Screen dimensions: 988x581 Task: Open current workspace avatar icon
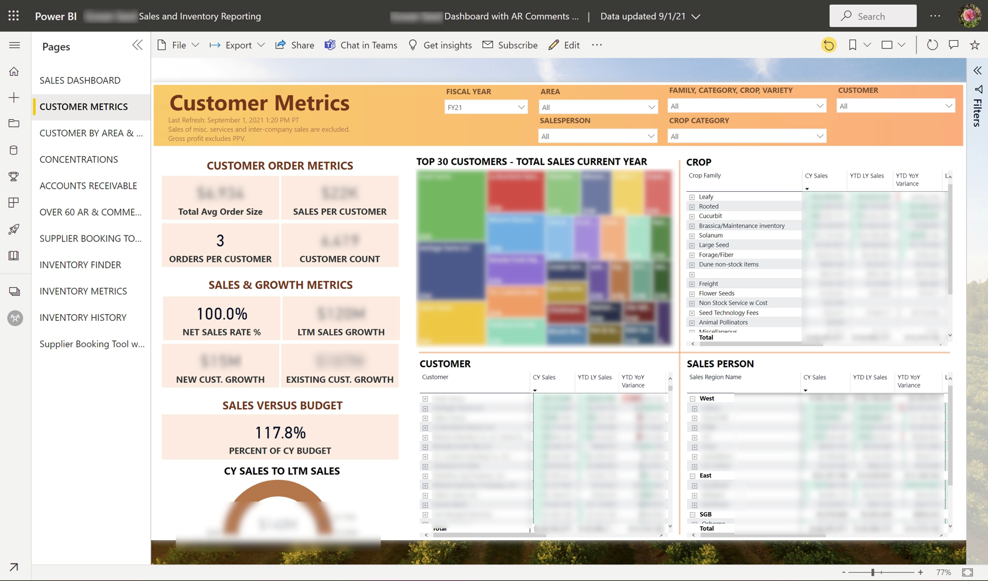pyautogui.click(x=15, y=318)
